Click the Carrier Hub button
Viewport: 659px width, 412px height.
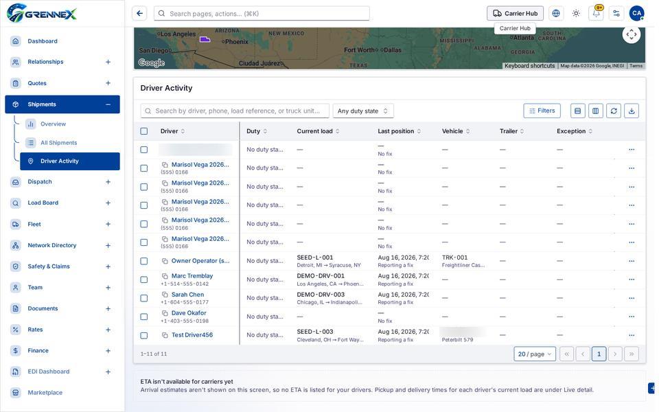[515, 13]
